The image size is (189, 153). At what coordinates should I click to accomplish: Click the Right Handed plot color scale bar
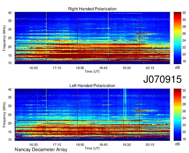(177, 38)
